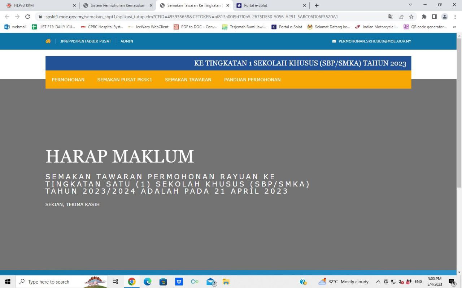
Task: Expand the hidden bookmarks overflow chevron
Action: tap(454, 27)
